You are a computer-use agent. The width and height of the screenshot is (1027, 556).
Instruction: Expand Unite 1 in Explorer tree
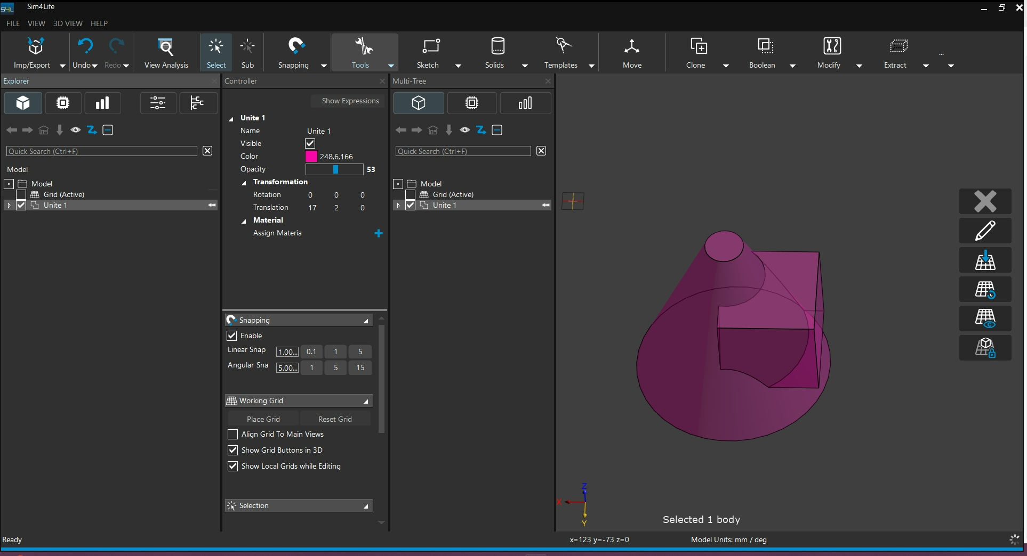click(9, 205)
